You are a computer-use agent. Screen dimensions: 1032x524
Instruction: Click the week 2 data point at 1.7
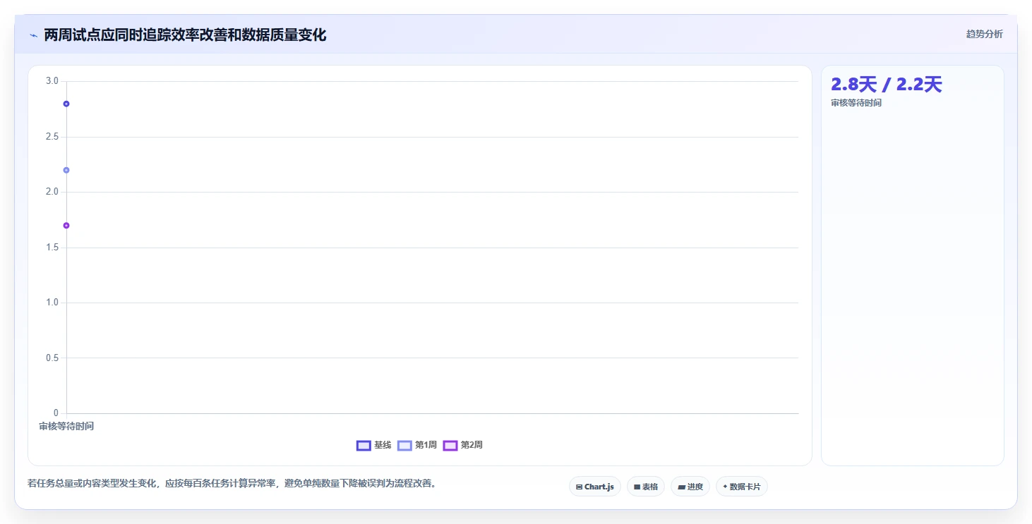click(x=66, y=226)
